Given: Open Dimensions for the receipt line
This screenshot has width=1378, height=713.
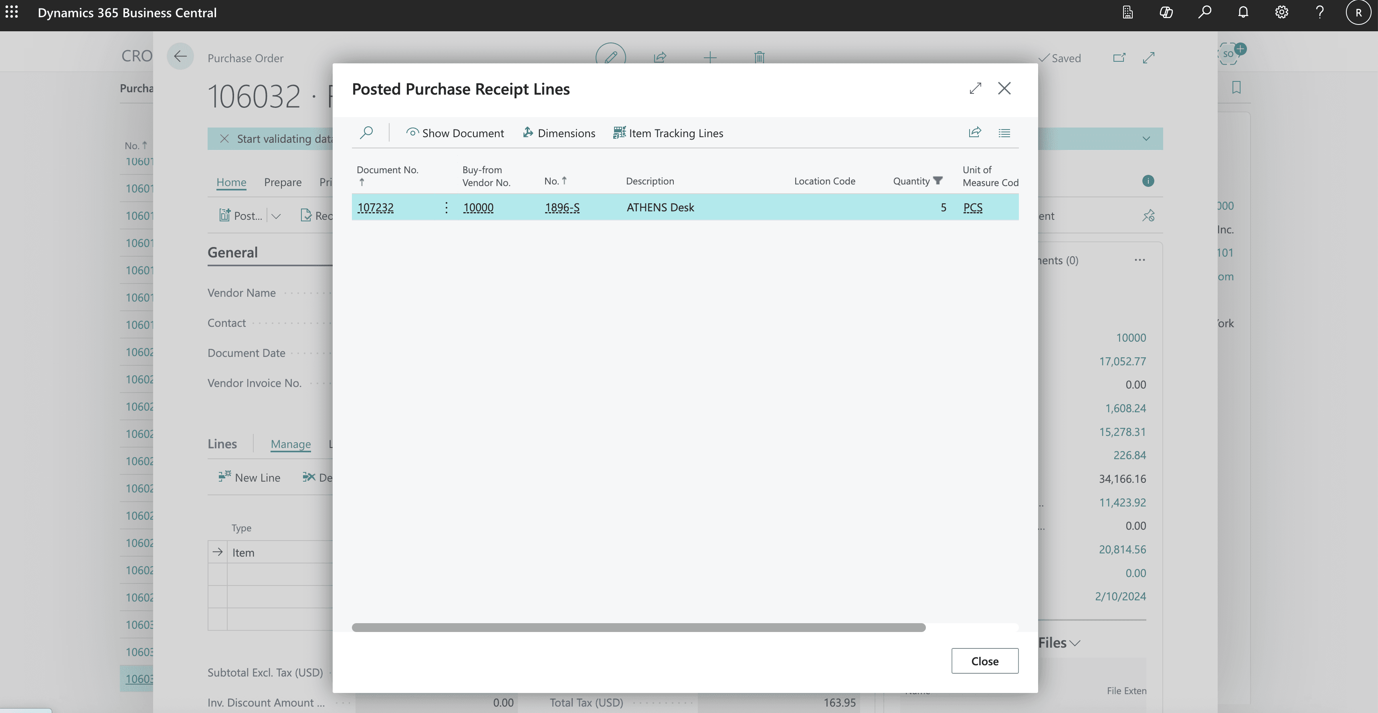Looking at the screenshot, I should 558,133.
